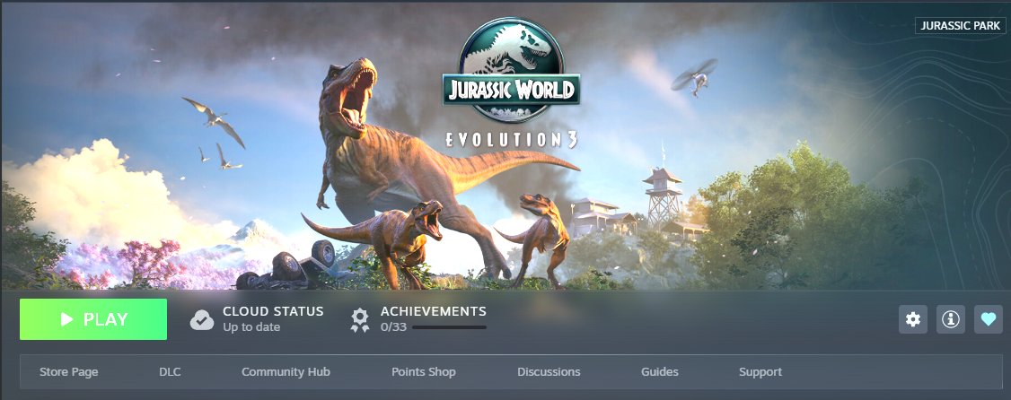Open the Support tab
Viewport: 1011px width, 400px height.
pyautogui.click(x=760, y=371)
